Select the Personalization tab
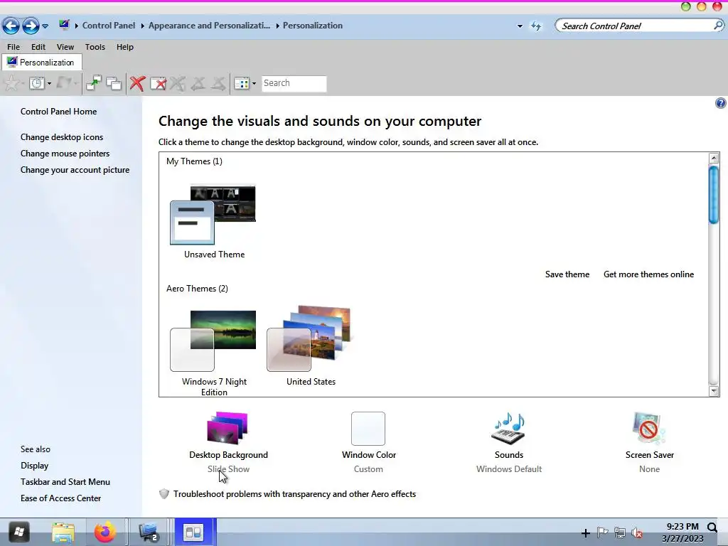 click(x=42, y=63)
